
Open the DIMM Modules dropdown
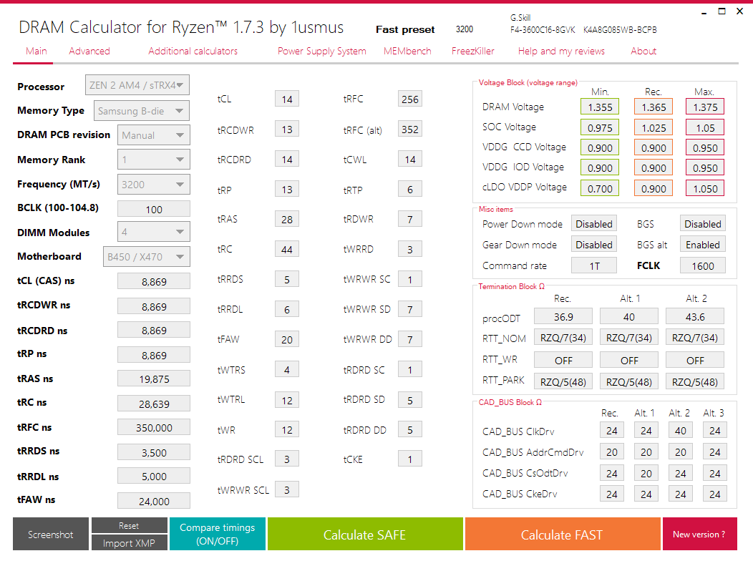[153, 231]
